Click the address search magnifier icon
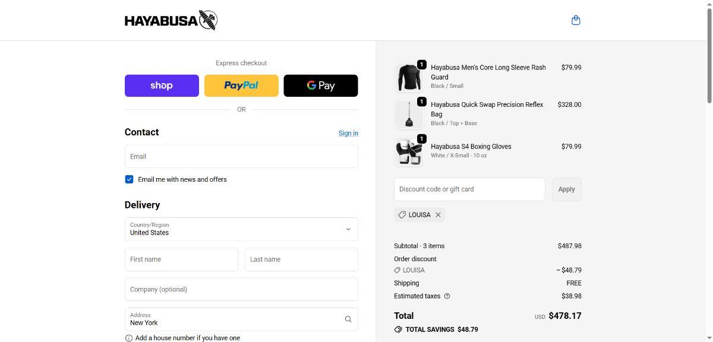The image size is (713, 342). (348, 319)
